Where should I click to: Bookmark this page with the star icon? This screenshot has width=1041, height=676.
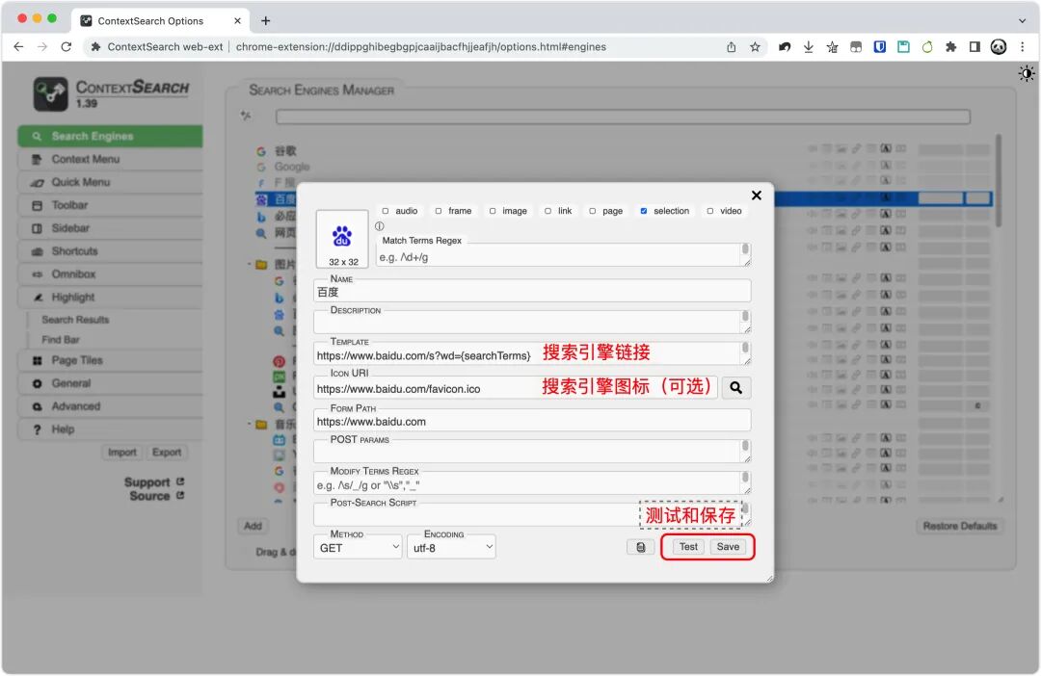(755, 47)
